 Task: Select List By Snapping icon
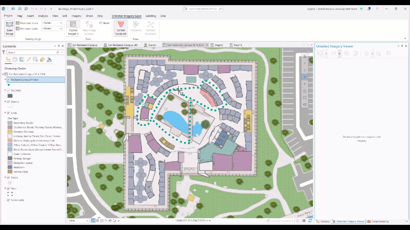35,59
